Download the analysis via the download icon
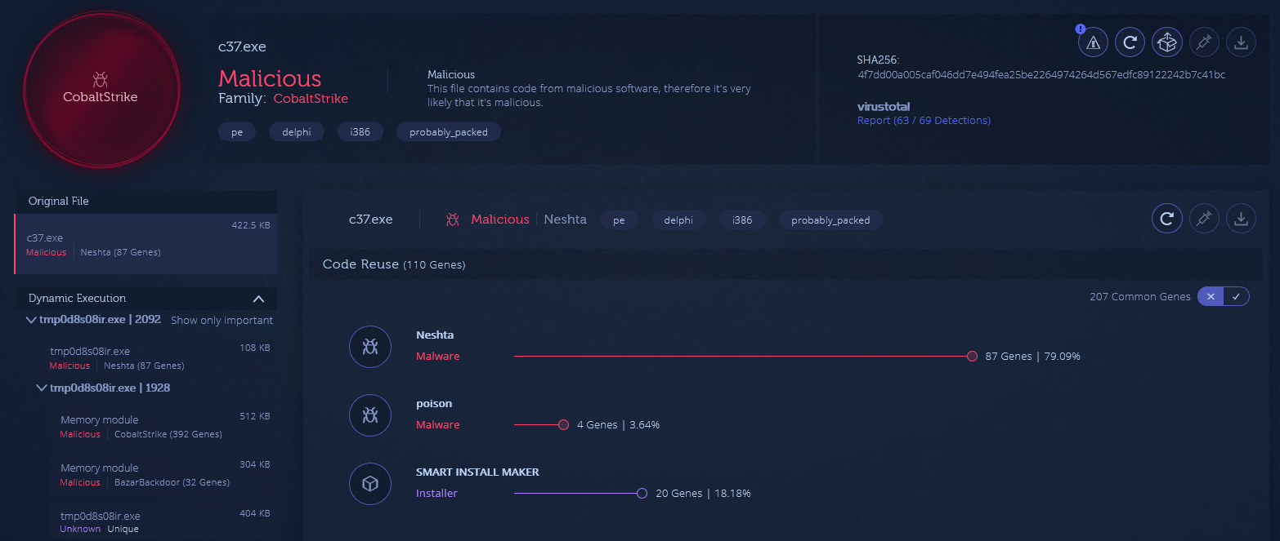The image size is (1280, 541). [1241, 42]
